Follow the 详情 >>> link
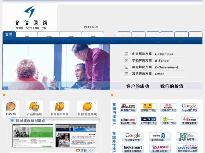Image resolution: width=205 pixels, height=153 pixels. (87, 150)
